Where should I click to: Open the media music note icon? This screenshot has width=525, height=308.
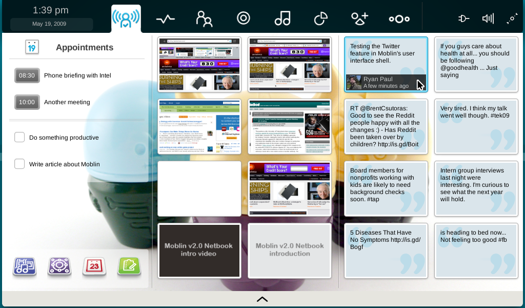coord(282,18)
